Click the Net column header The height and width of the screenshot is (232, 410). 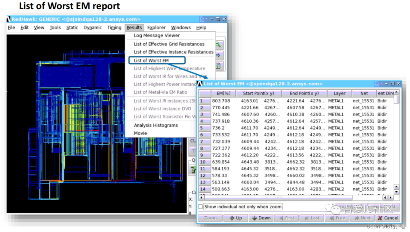(x=364, y=93)
